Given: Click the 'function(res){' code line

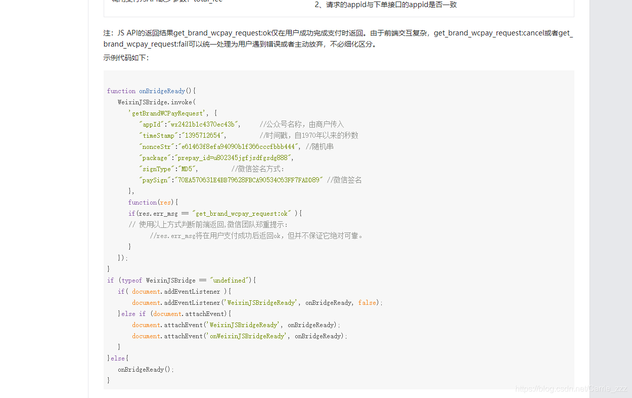Looking at the screenshot, I should [x=153, y=203].
